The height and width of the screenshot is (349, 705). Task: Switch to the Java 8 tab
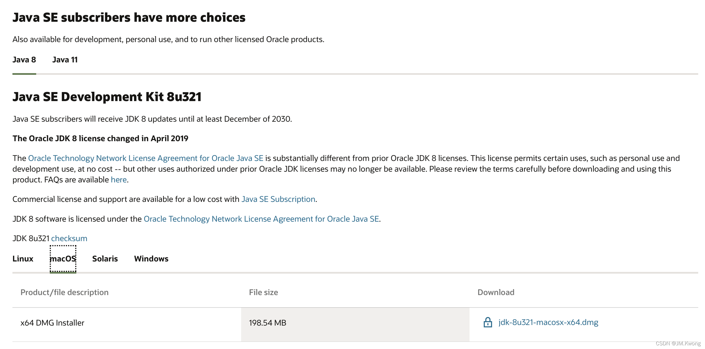pyautogui.click(x=24, y=60)
